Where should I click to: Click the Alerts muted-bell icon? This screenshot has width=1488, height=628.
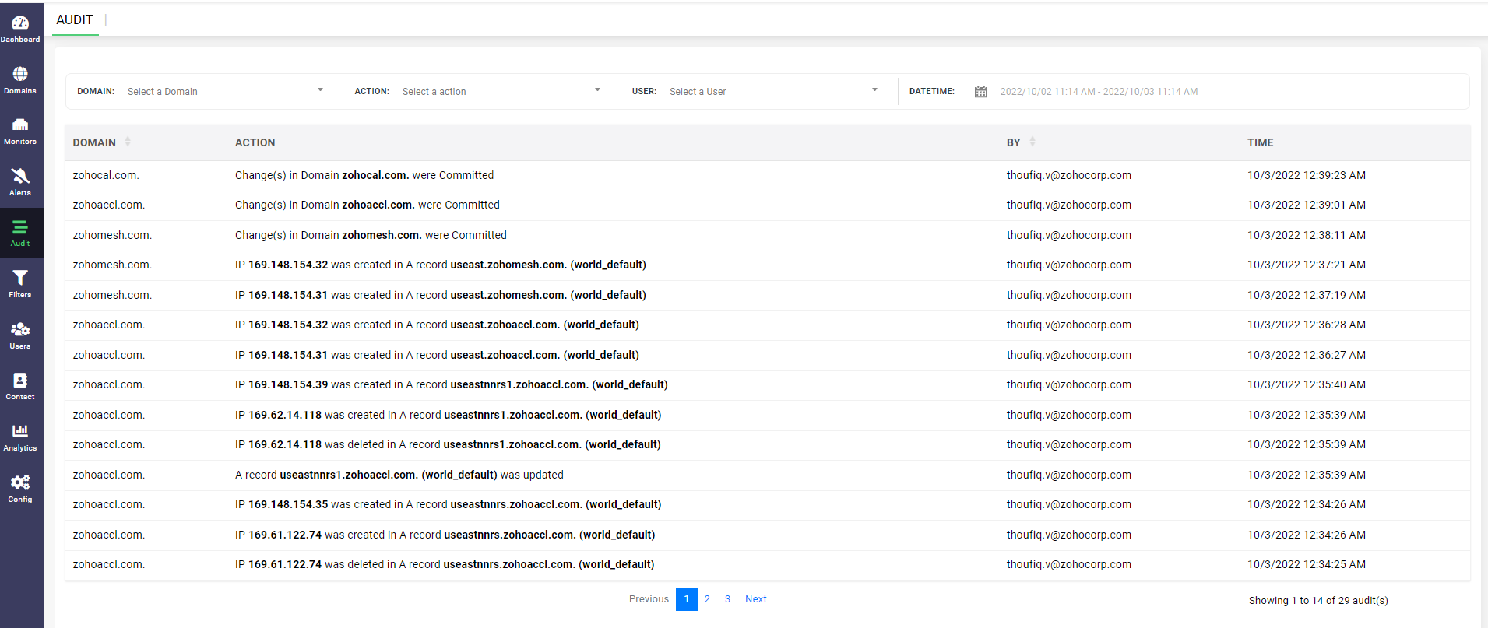[x=20, y=177]
